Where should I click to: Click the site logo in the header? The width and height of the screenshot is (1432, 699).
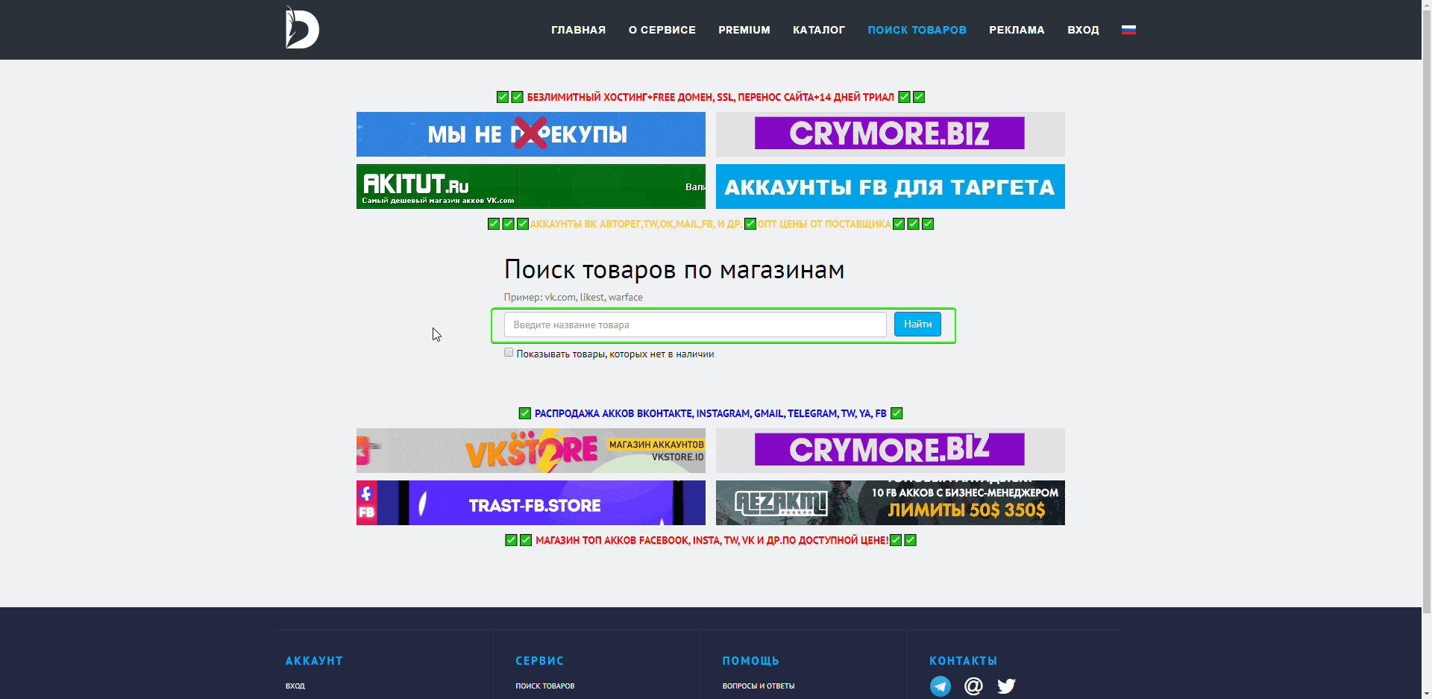click(x=302, y=28)
